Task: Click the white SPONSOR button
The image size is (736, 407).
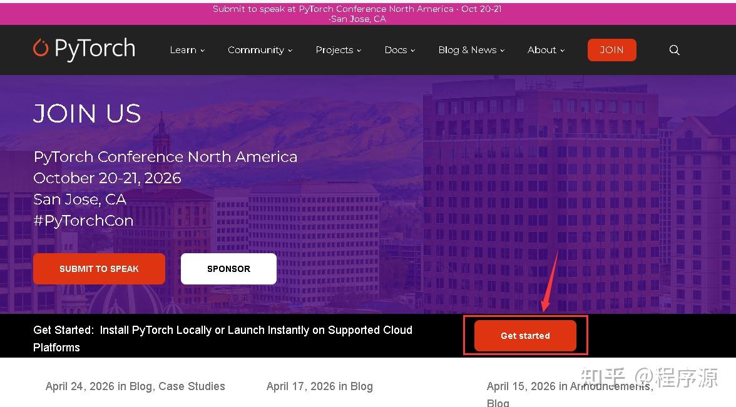Action: (228, 269)
